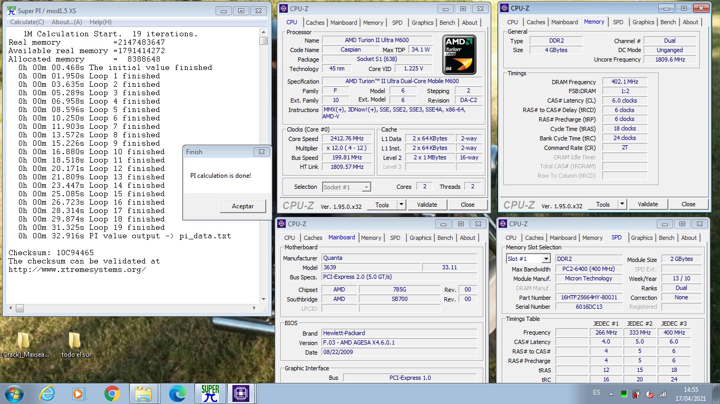Click the Show desktop strip beside clock

pyautogui.click(x=716, y=393)
